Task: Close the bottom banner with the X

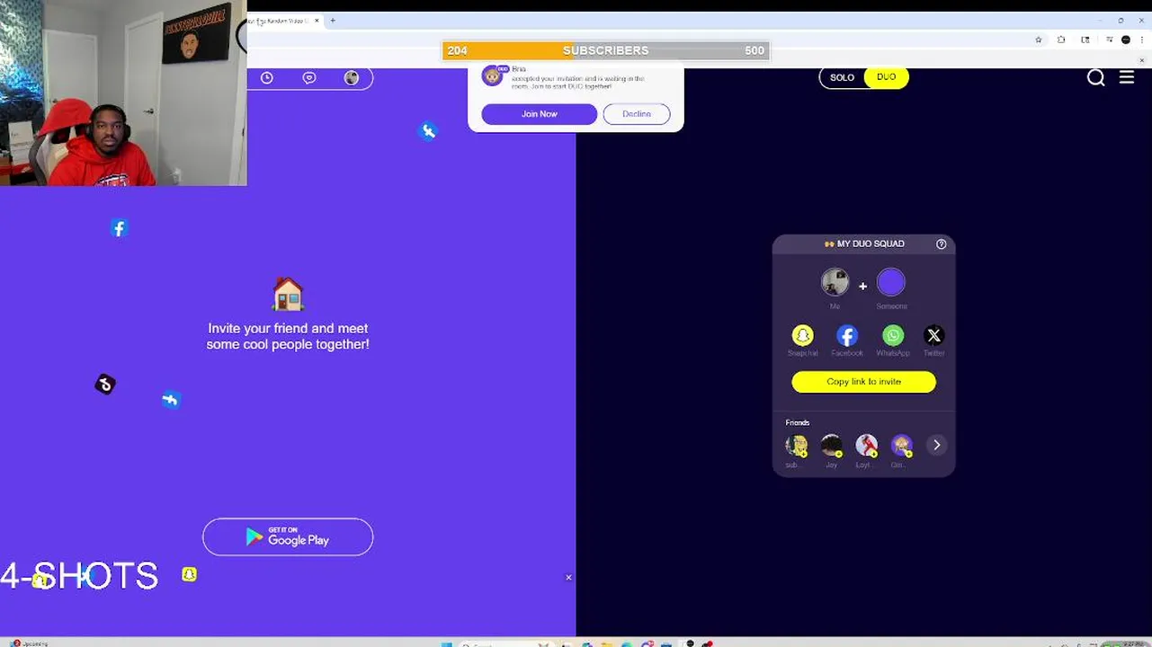Action: point(568,578)
